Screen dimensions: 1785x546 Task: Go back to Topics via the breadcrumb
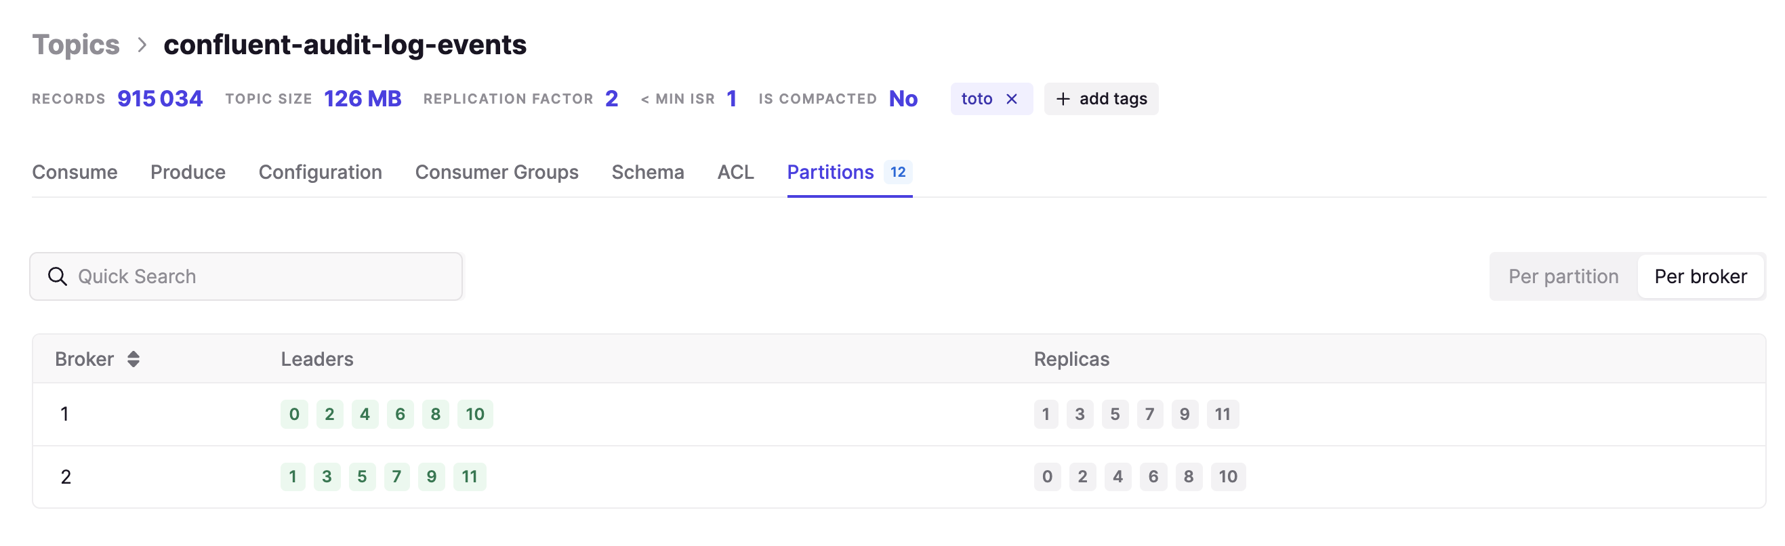pos(76,45)
